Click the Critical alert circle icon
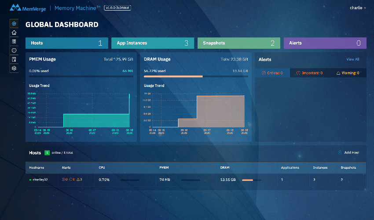This screenshot has height=220, width=374. click(x=264, y=73)
